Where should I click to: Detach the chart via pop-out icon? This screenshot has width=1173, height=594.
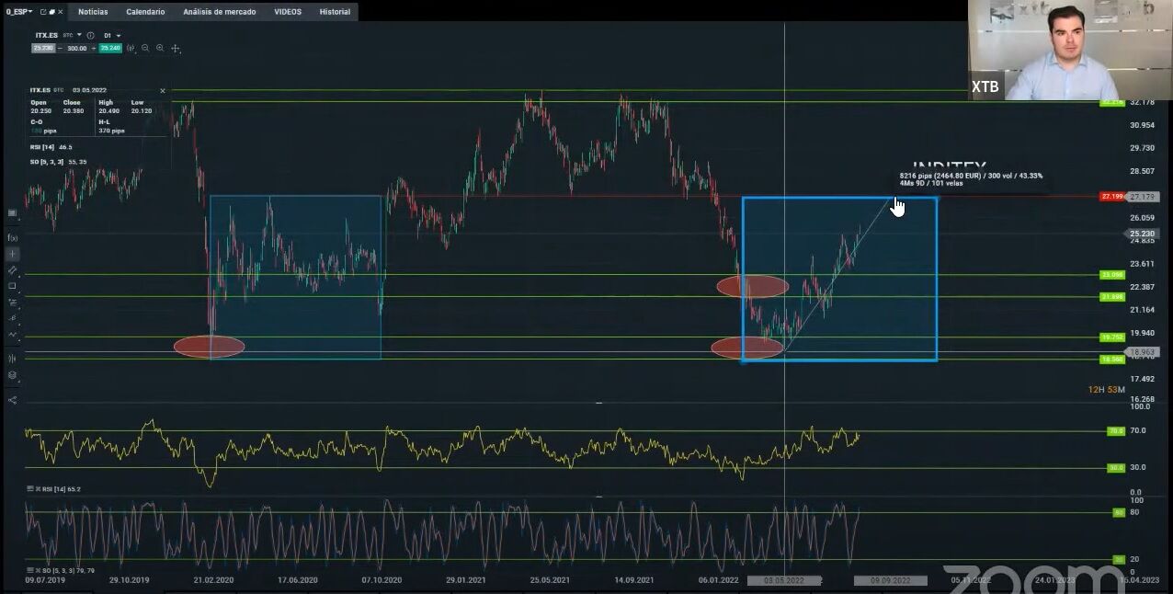click(x=43, y=12)
